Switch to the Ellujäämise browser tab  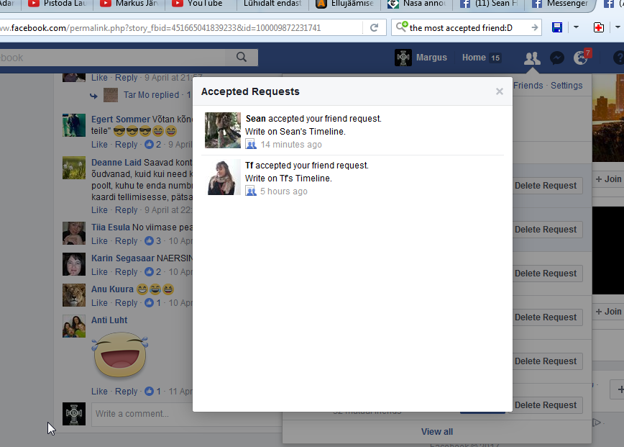[x=344, y=4]
